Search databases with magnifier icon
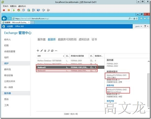Viewport: 151px width, 119px height. (x=49, y=51)
